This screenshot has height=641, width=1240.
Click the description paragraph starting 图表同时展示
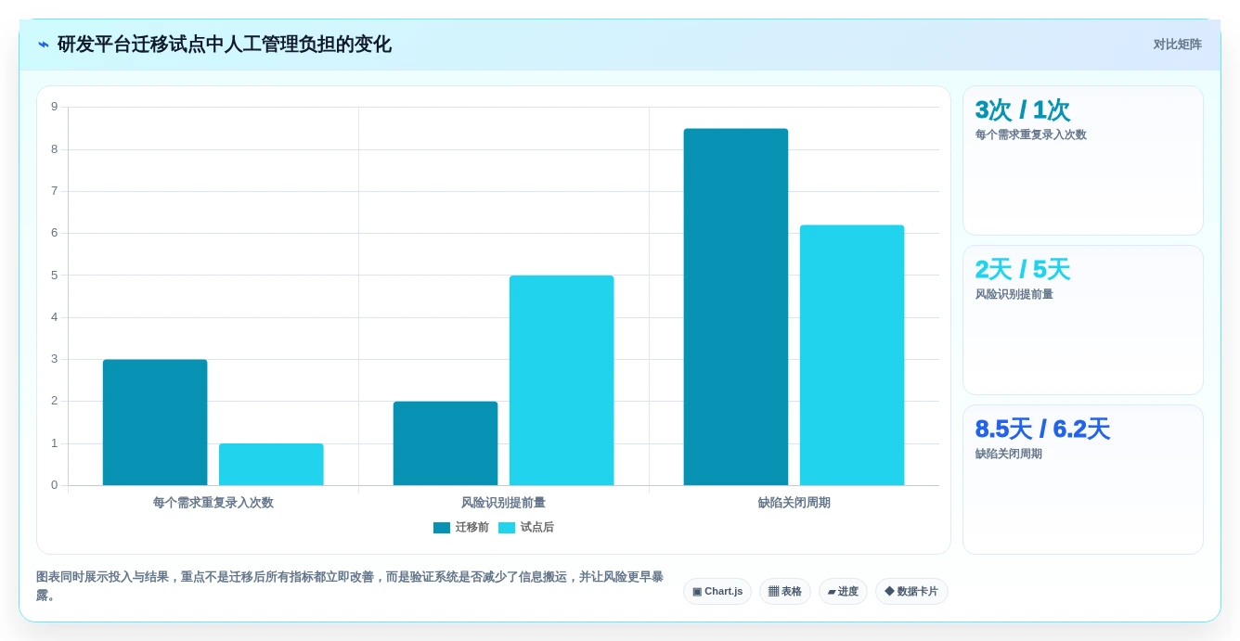[352, 586]
